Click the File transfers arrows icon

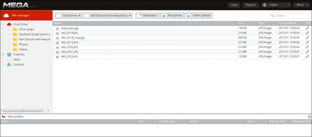[3, 117]
